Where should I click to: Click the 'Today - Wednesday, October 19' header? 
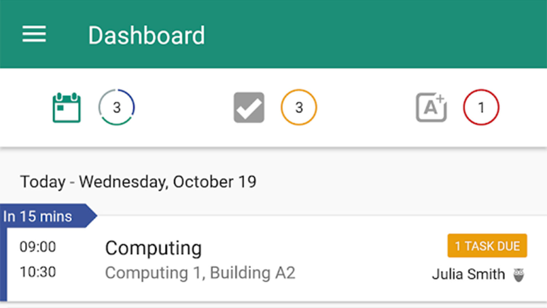[x=138, y=181]
